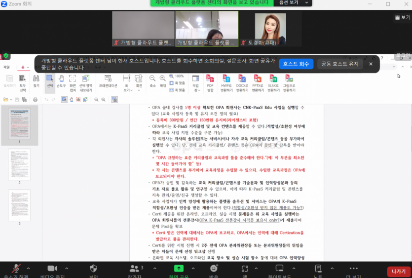Click the Screen Capture (화면 캡처) tool
This screenshot has height=278, width=412.
(x=73, y=83)
